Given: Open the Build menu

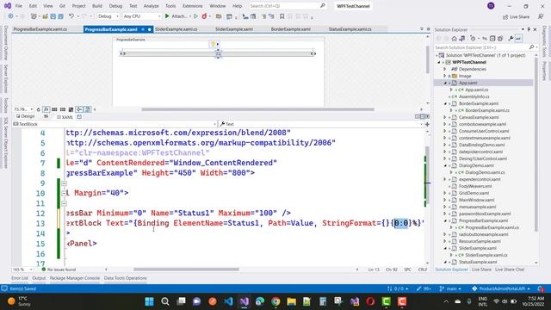Looking at the screenshot, I should click(x=97, y=6).
